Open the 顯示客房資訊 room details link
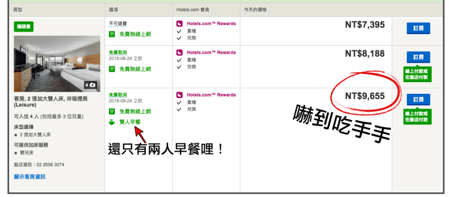This screenshot has height=197, width=449. (x=30, y=177)
